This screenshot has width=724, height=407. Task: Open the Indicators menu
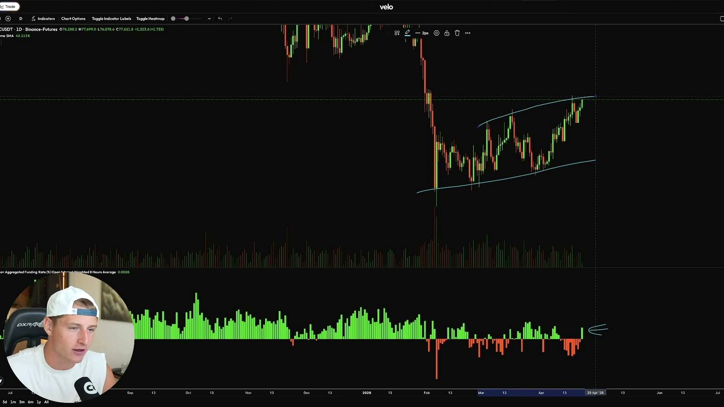click(x=43, y=19)
